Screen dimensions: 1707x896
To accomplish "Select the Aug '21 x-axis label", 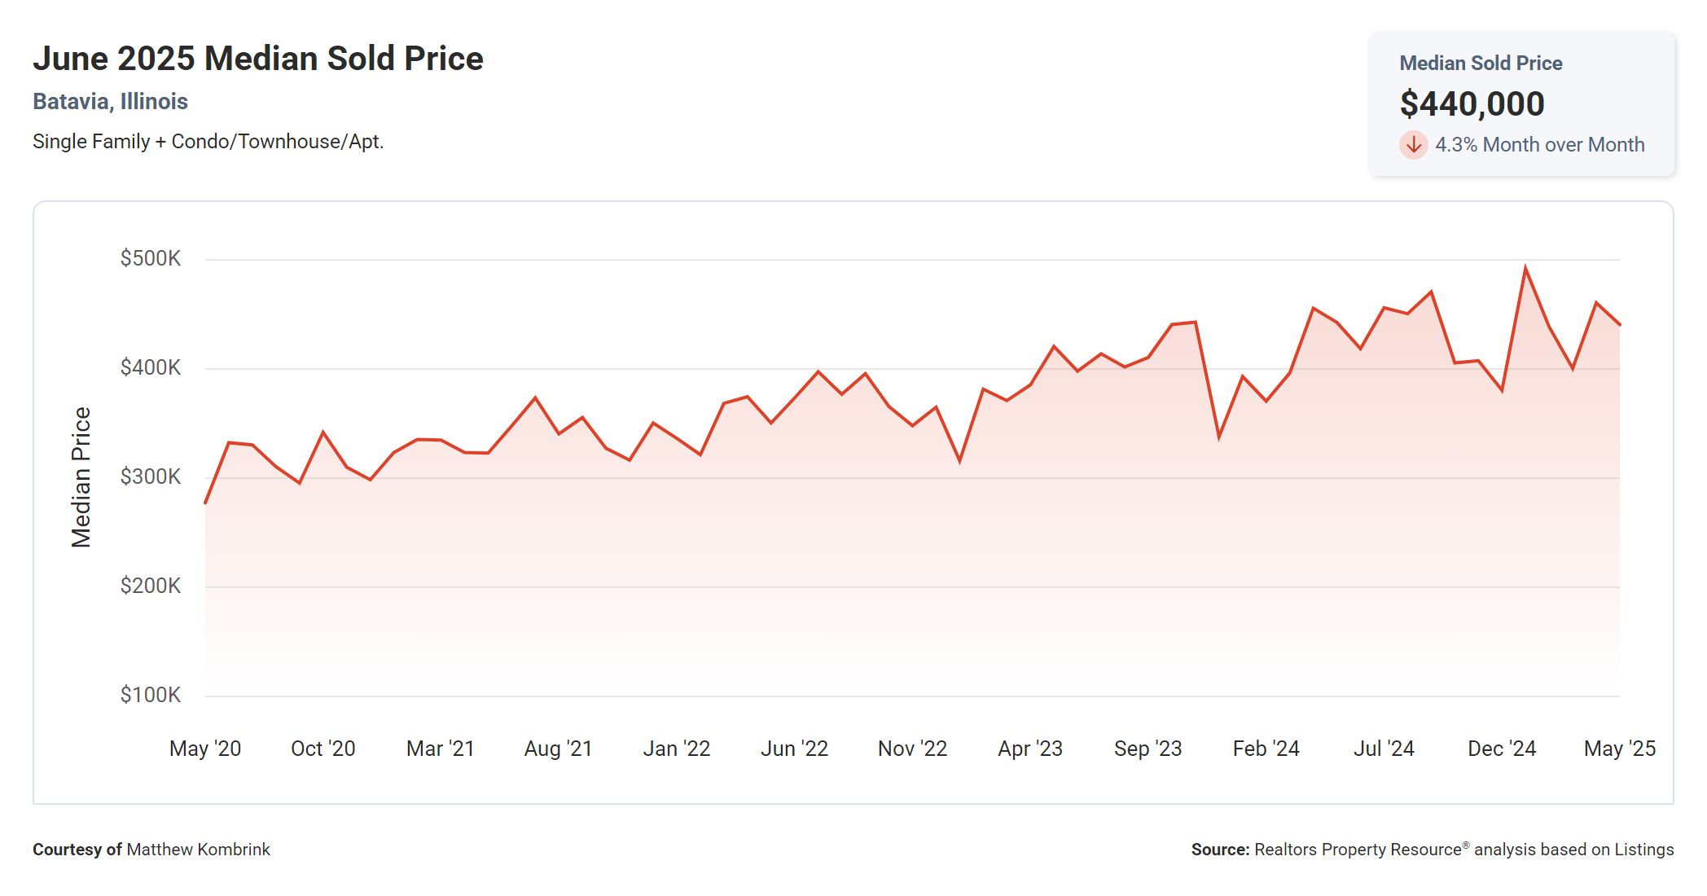I will point(558,749).
